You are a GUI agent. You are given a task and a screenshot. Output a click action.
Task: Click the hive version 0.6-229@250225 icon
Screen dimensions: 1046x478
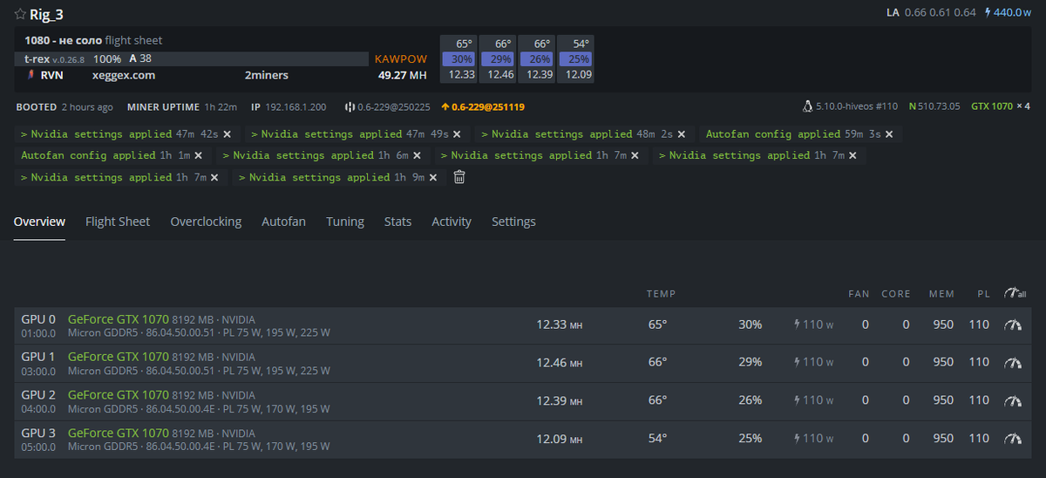click(x=350, y=106)
